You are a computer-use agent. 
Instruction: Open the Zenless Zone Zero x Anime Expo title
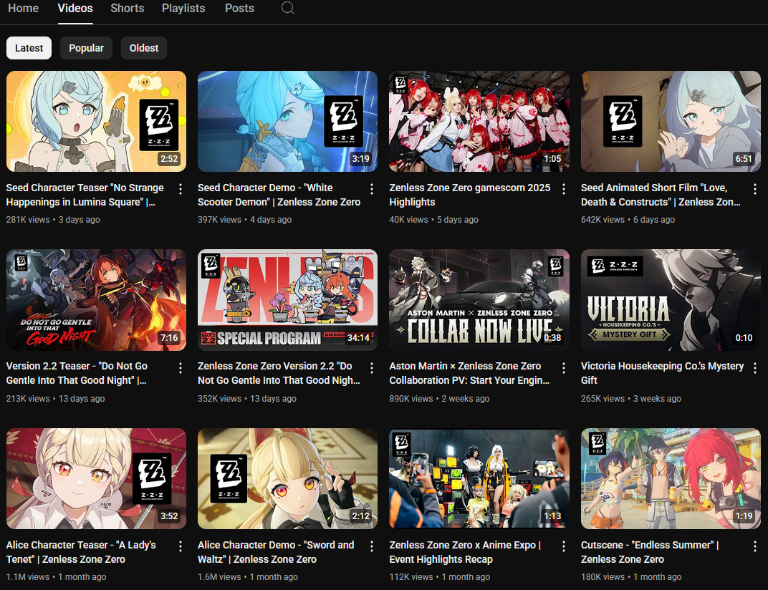click(x=464, y=552)
